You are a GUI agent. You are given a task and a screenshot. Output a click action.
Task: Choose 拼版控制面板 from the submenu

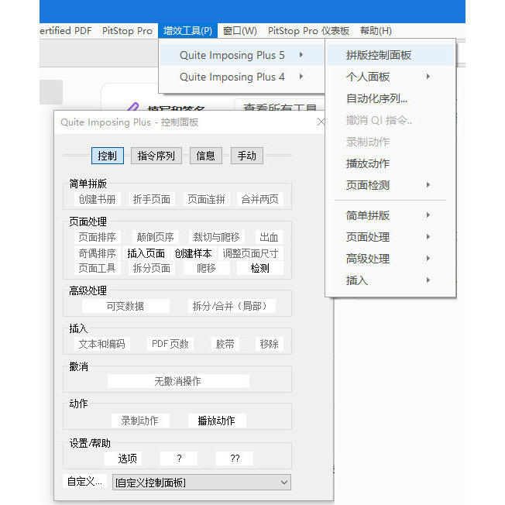tap(390, 55)
